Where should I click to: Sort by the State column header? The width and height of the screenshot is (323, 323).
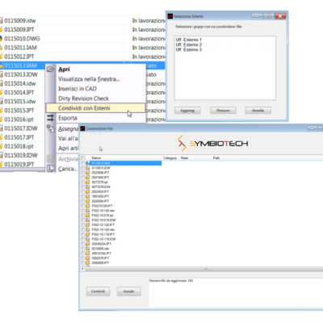(x=184, y=158)
